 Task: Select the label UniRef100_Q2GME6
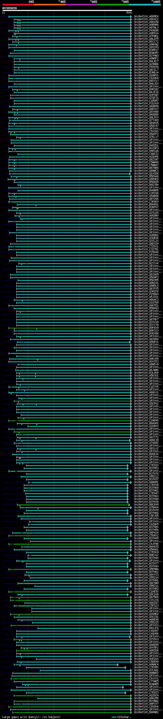pyautogui.click(x=146, y=614)
